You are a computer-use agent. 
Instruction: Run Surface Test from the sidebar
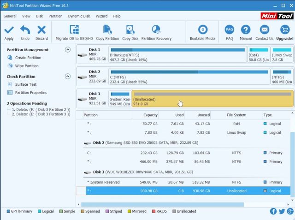(26, 84)
